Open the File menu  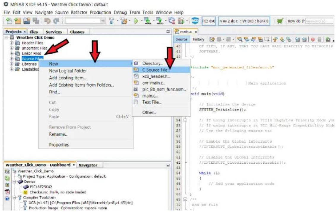point(7,12)
